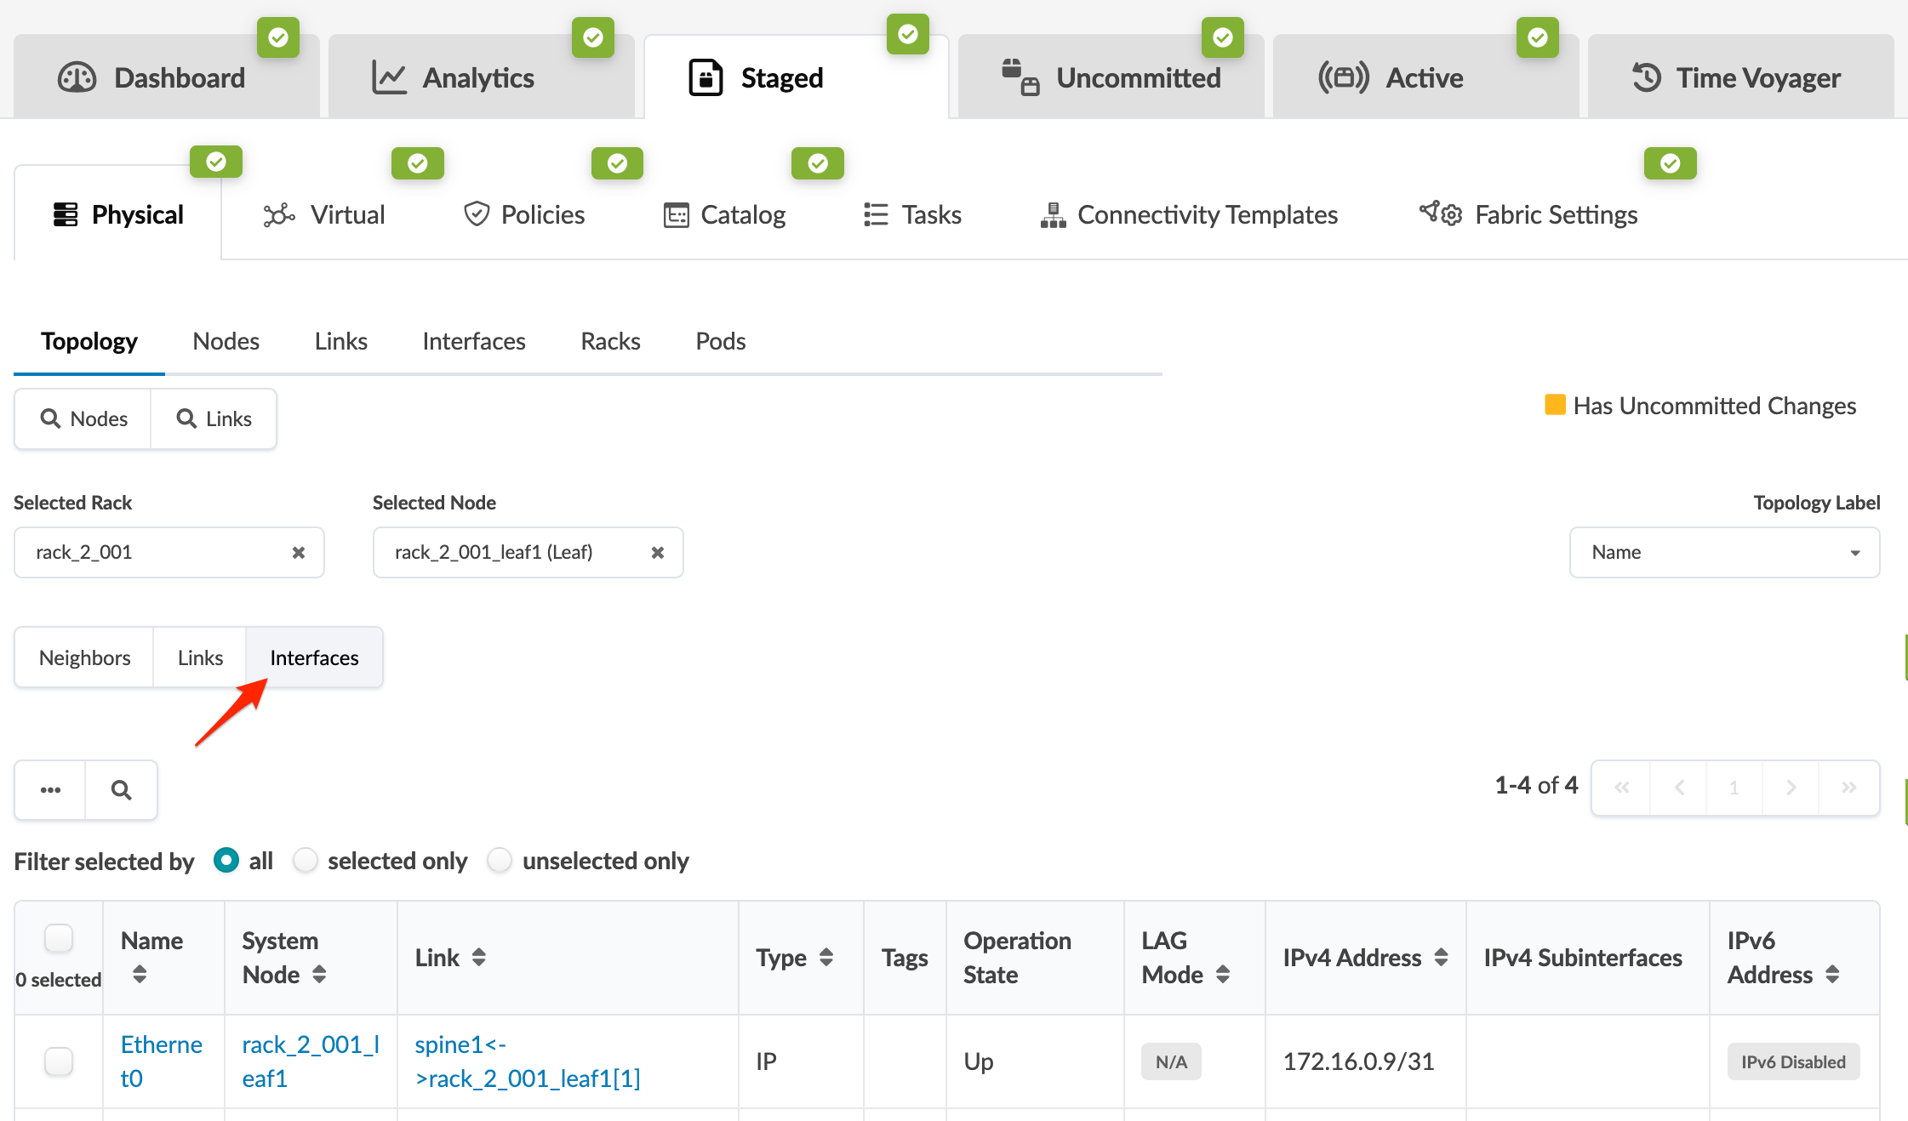The width and height of the screenshot is (1908, 1121).
Task: Open the Uncommitted tab
Action: pos(1111,78)
